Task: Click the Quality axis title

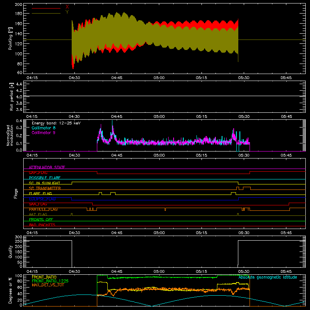Action: click(x=10, y=251)
